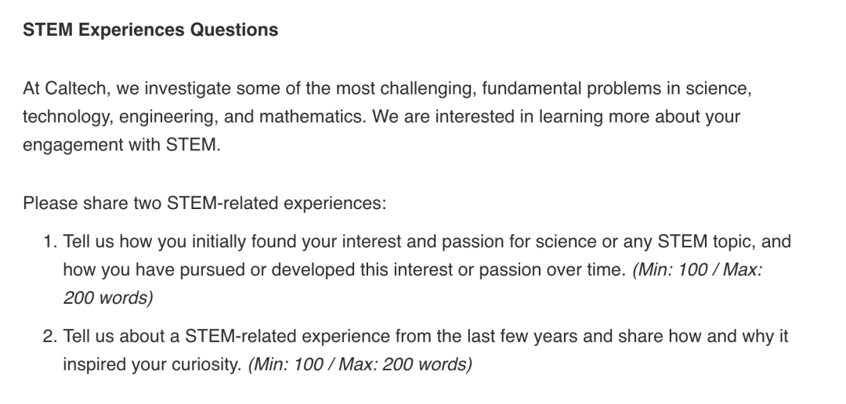Image resolution: width=846 pixels, height=404 pixels.
Task: Click list number 2 marker
Action: [x=49, y=336]
